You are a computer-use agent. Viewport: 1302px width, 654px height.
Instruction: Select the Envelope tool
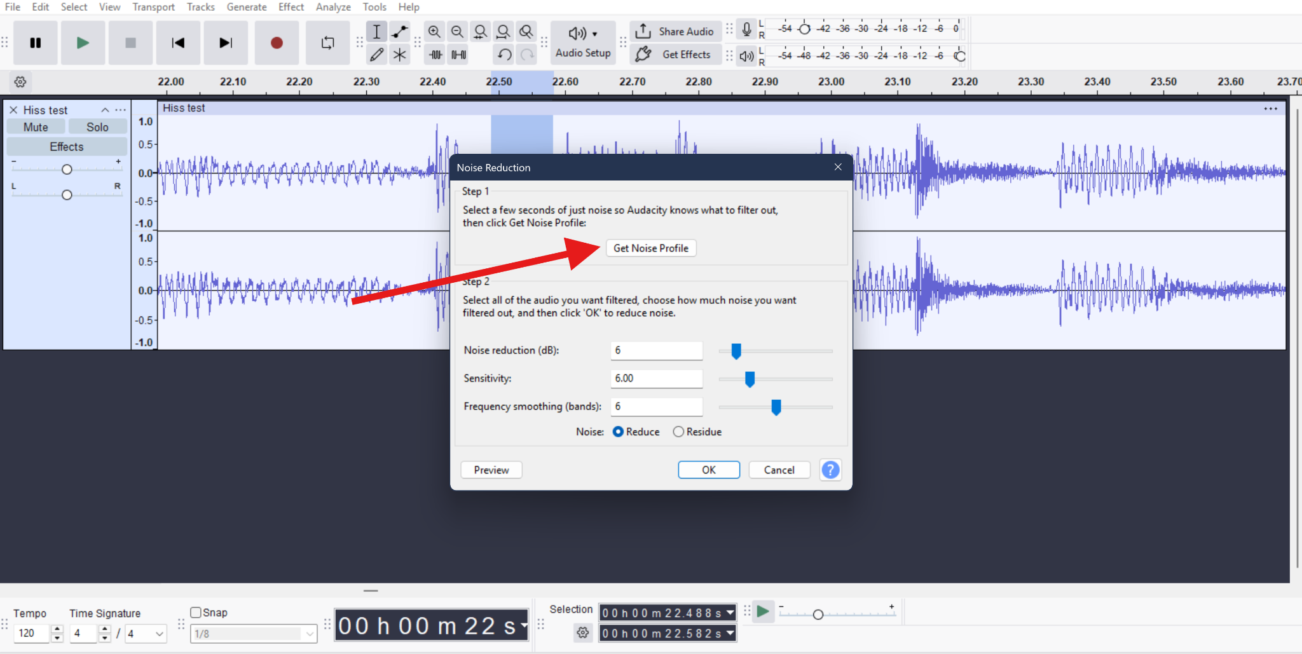pyautogui.click(x=399, y=31)
